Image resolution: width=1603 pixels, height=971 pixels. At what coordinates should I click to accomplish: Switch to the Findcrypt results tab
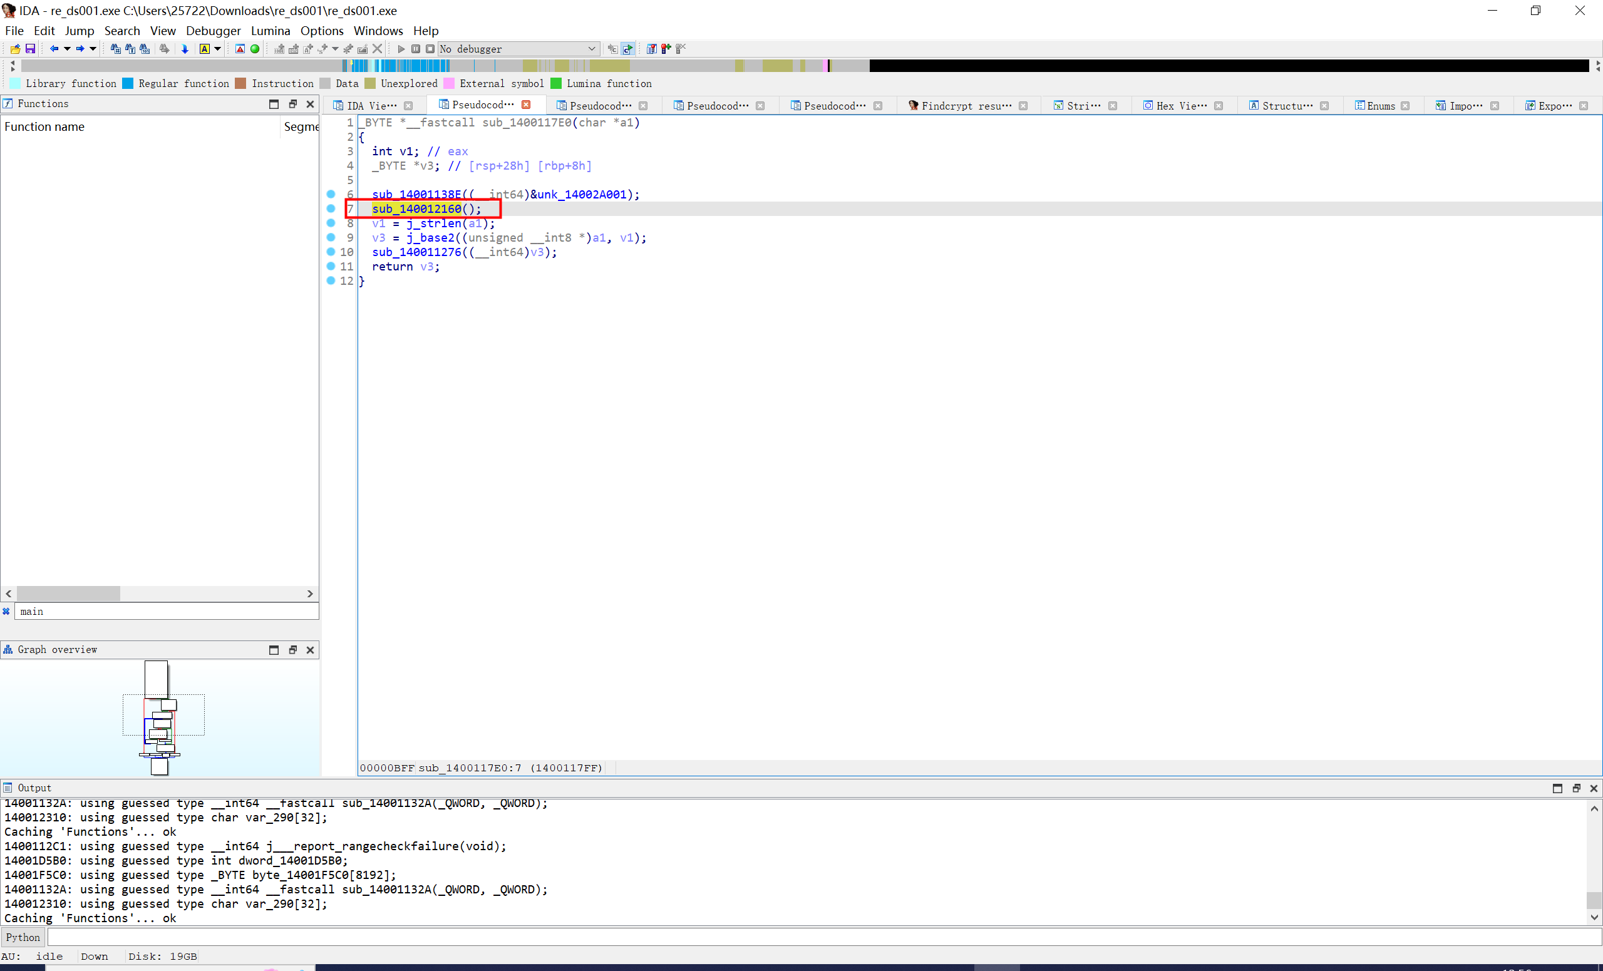966,105
